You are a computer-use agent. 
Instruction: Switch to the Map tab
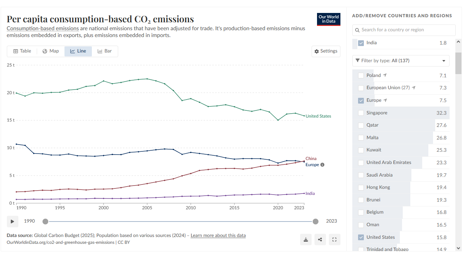(50, 51)
